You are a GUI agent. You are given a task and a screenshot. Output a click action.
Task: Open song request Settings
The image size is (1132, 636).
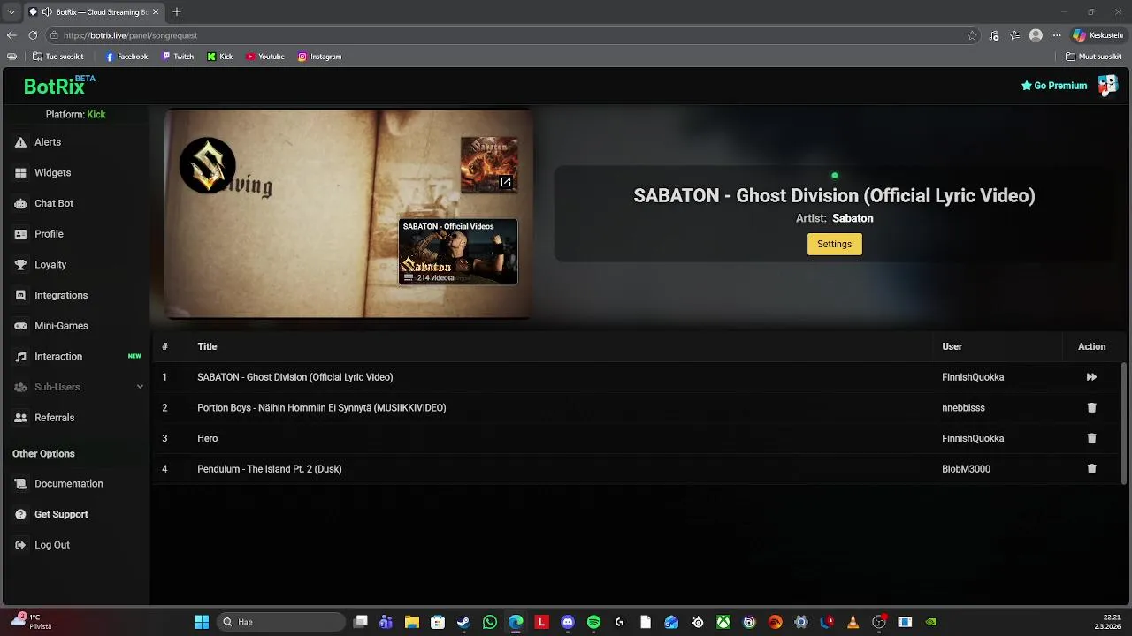point(834,244)
